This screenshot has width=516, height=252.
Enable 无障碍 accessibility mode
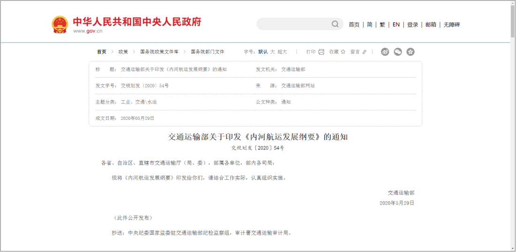(451, 24)
